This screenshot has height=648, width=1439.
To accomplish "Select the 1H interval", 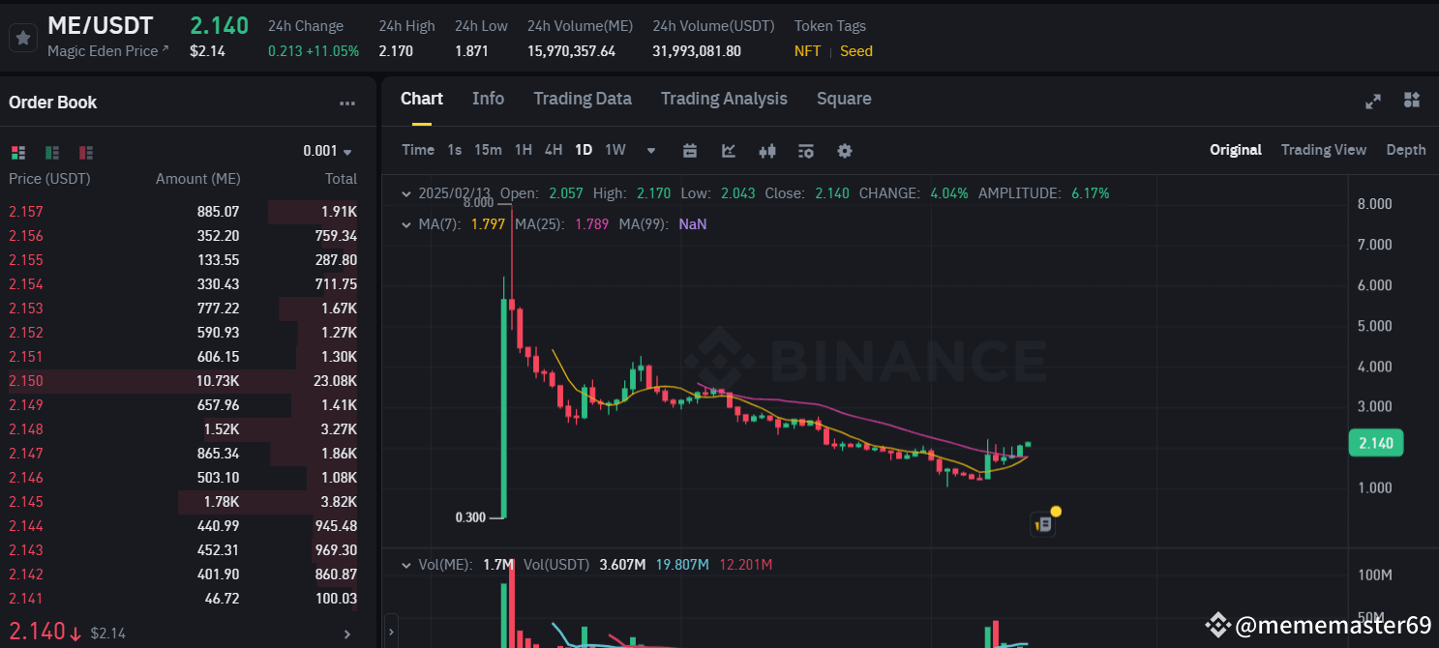I will (x=524, y=150).
